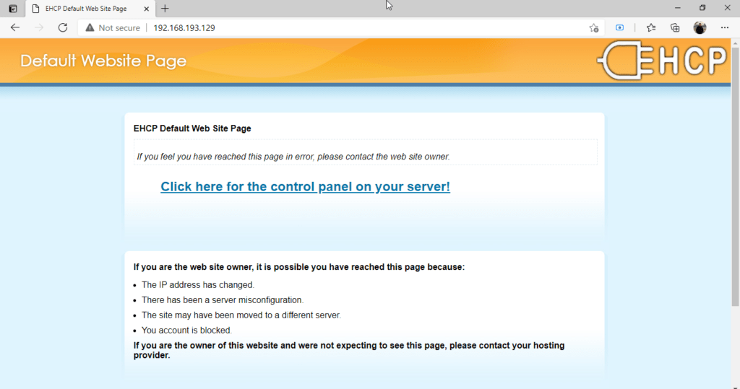
Task: Select the EHCP Default Web Site Page tab
Action: coord(90,9)
